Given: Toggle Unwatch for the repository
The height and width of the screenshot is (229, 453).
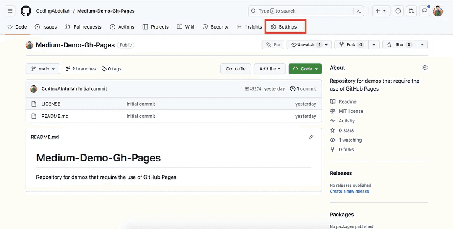Looking at the screenshot, I should 306,45.
